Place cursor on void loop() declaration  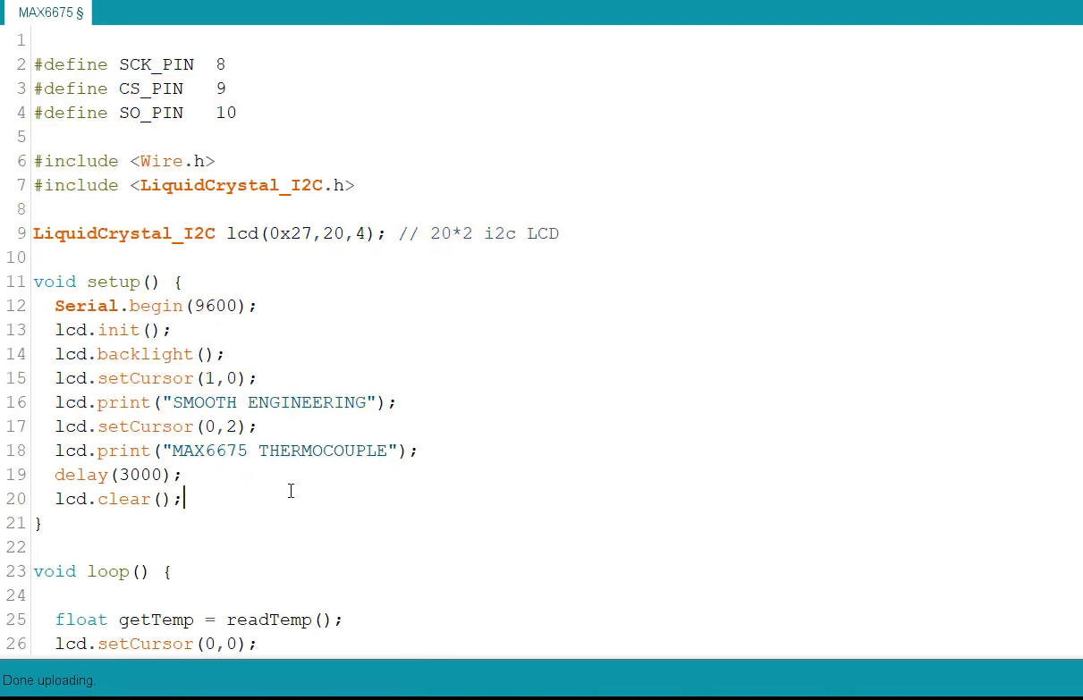point(102,571)
